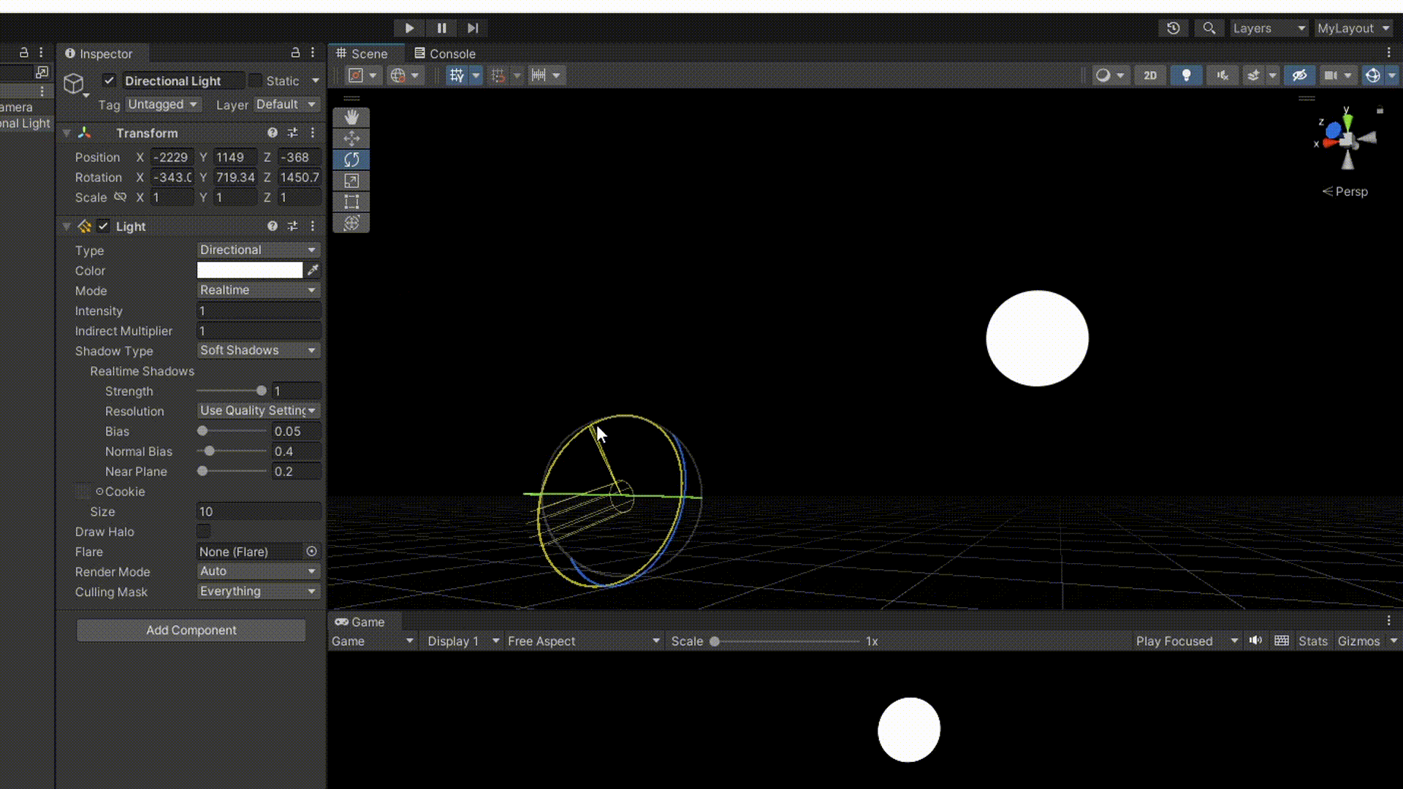Enable the Draw Halo checkbox
Image resolution: width=1403 pixels, height=789 pixels.
tap(204, 531)
